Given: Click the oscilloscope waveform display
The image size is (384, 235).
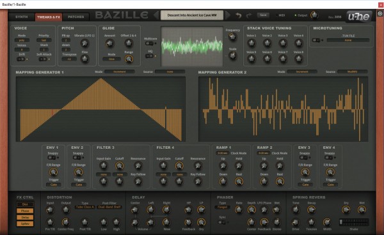Looking at the screenshot, I should pyautogui.click(x=192, y=46).
